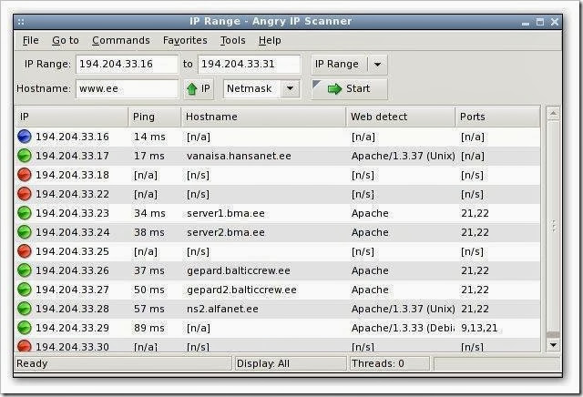Click the 89 ms ping value
The width and height of the screenshot is (583, 397).
click(149, 328)
